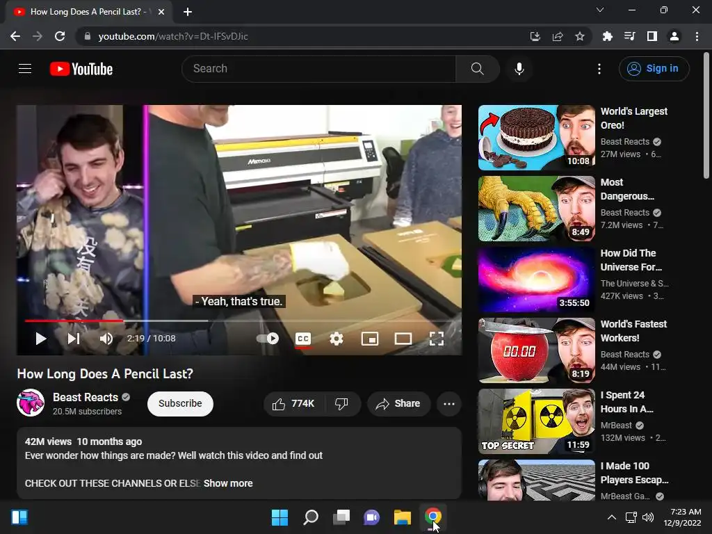Open Chrome profile icon
Screen dimensions: 712x534
674,36
